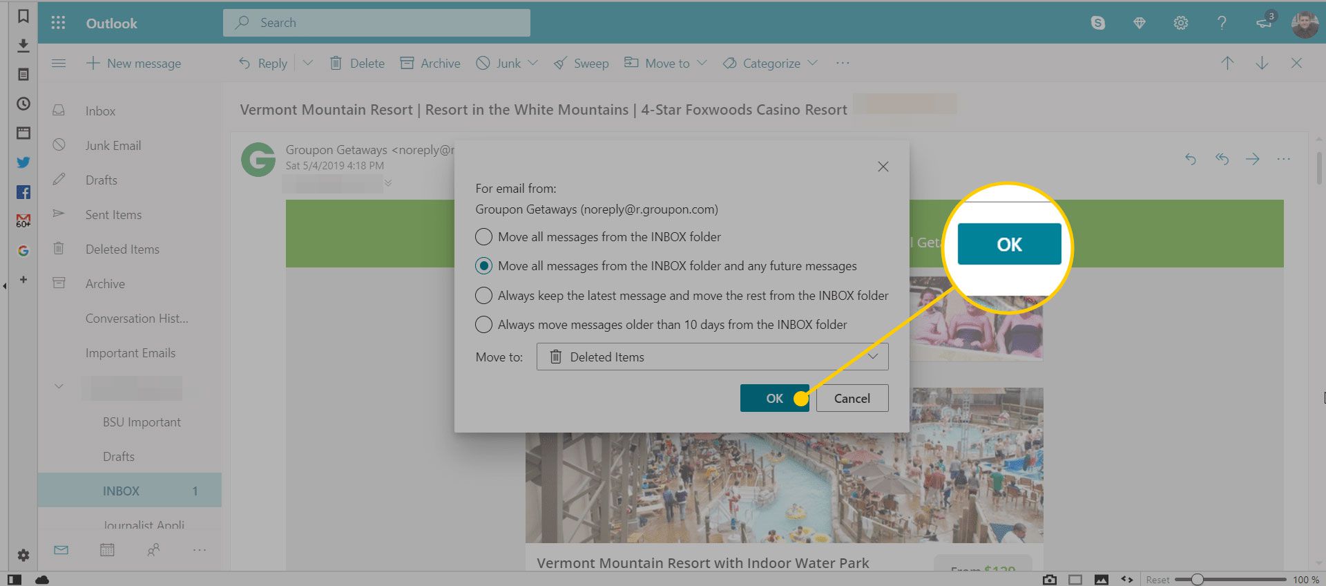Open the Junk Email folder

click(130, 145)
